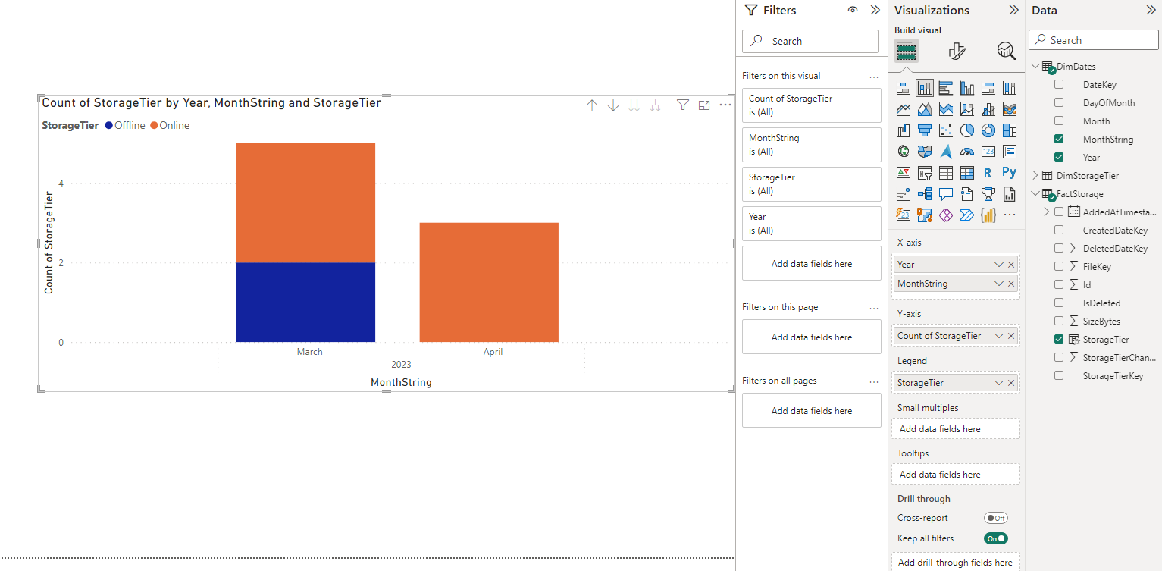Uncheck the MonthString field checkbox

(1059, 139)
